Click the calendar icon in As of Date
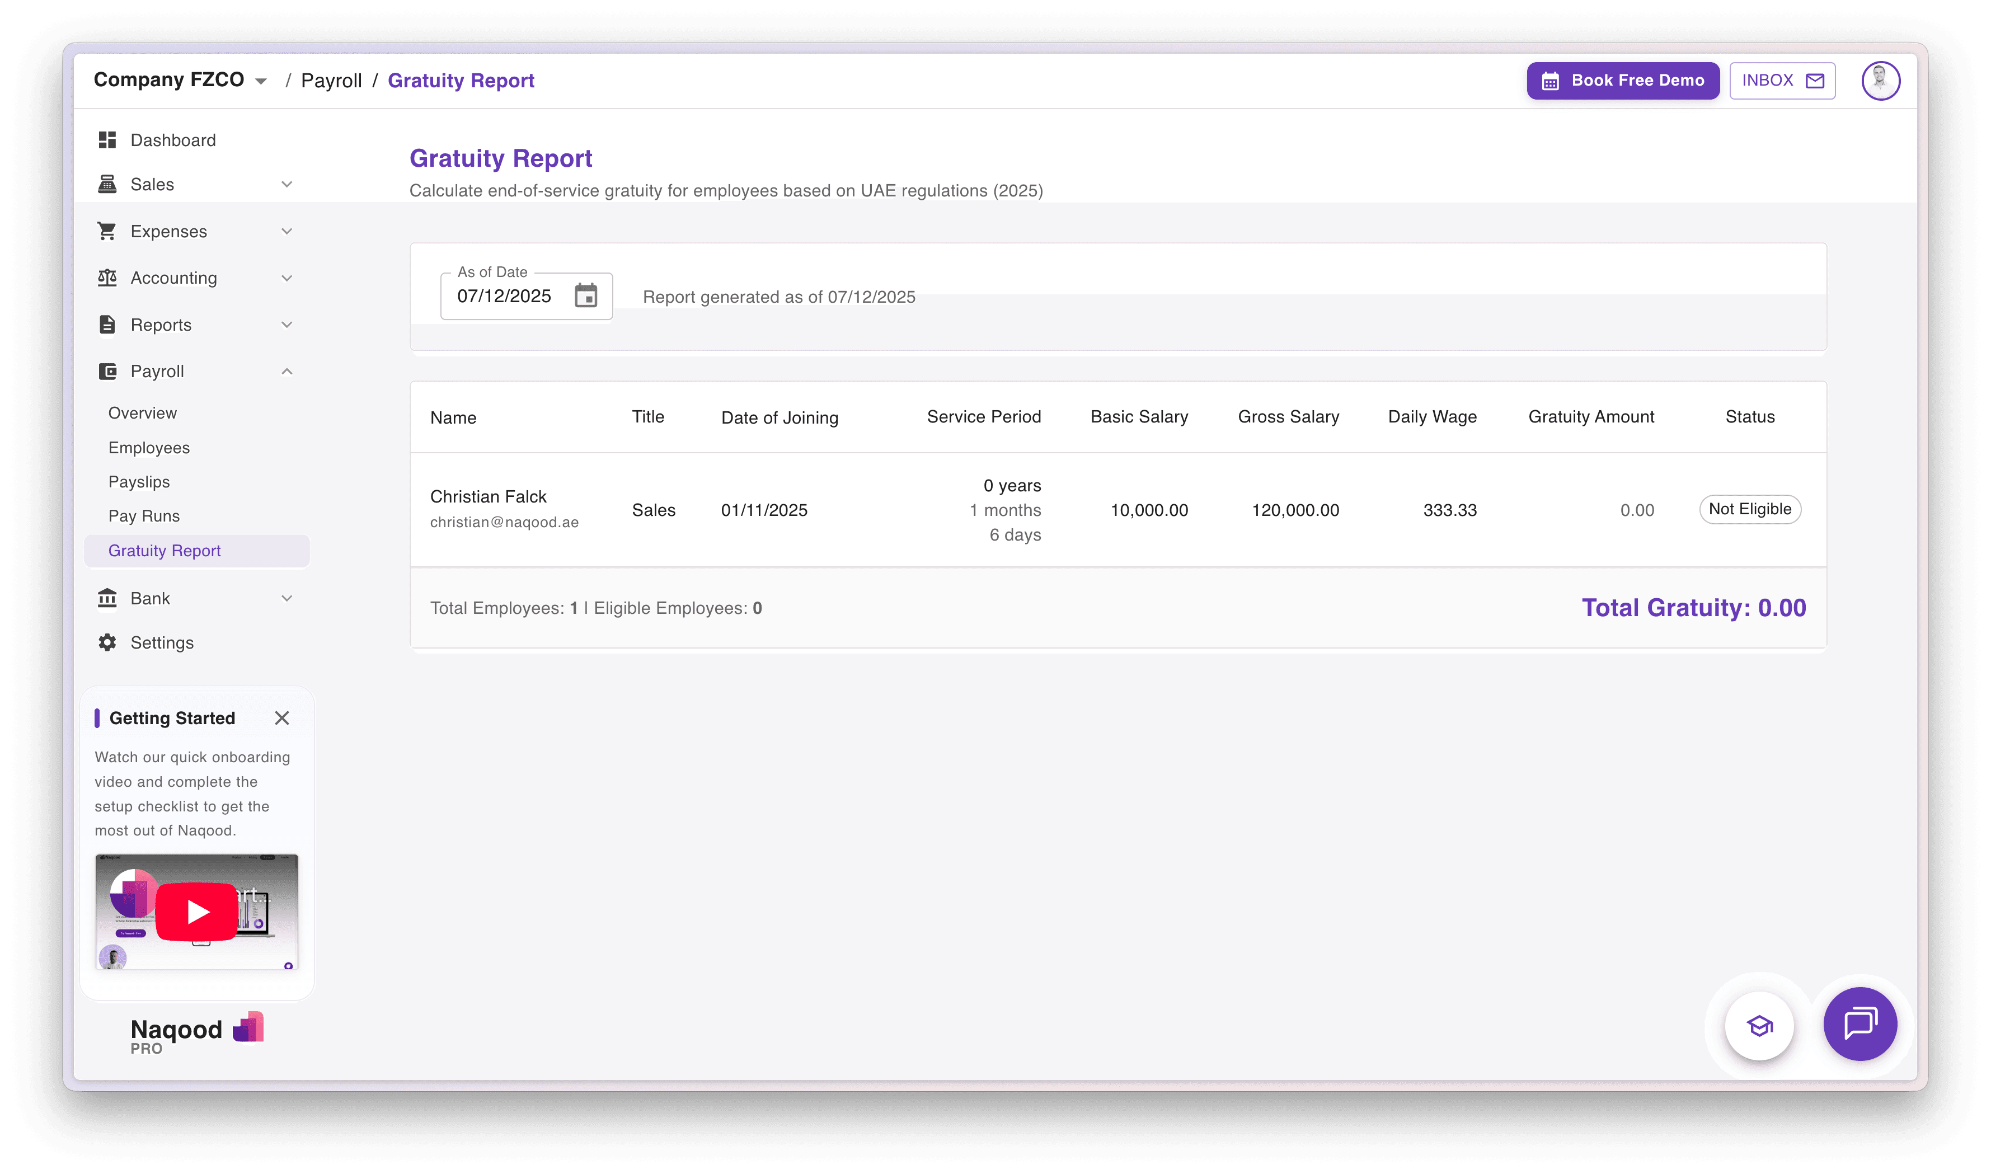Screen dimensions: 1991x1174 point(585,296)
